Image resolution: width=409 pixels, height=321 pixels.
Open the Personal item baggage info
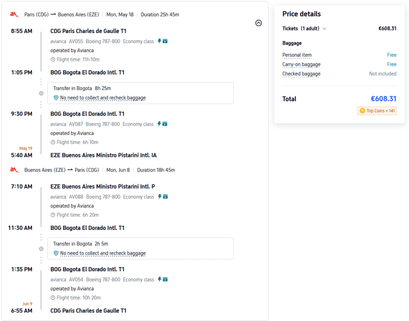[x=297, y=55]
